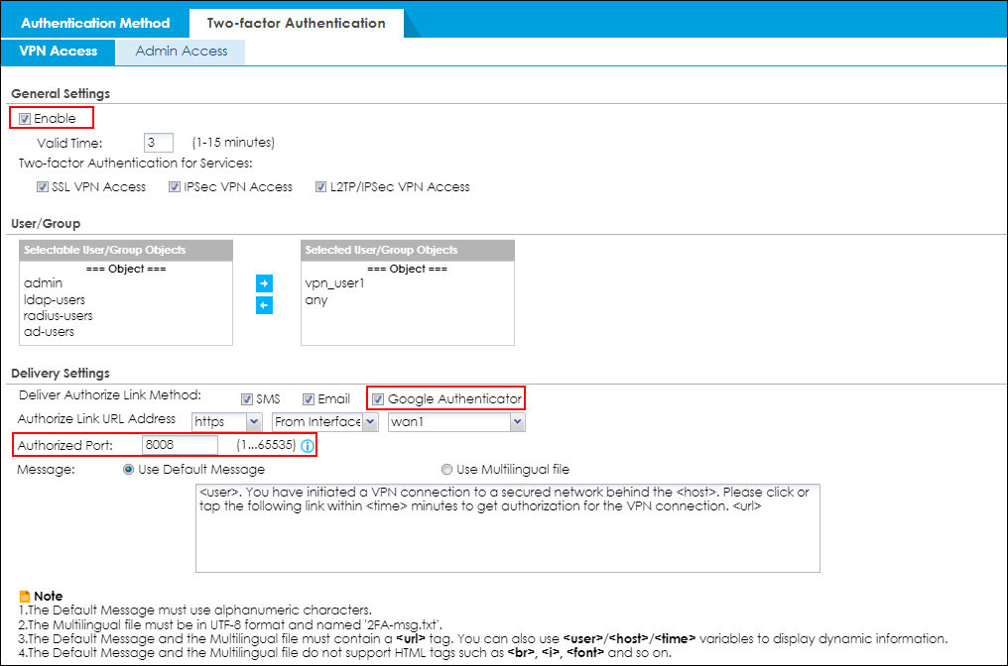Switch to Admin Access sub-tab

pyautogui.click(x=182, y=52)
